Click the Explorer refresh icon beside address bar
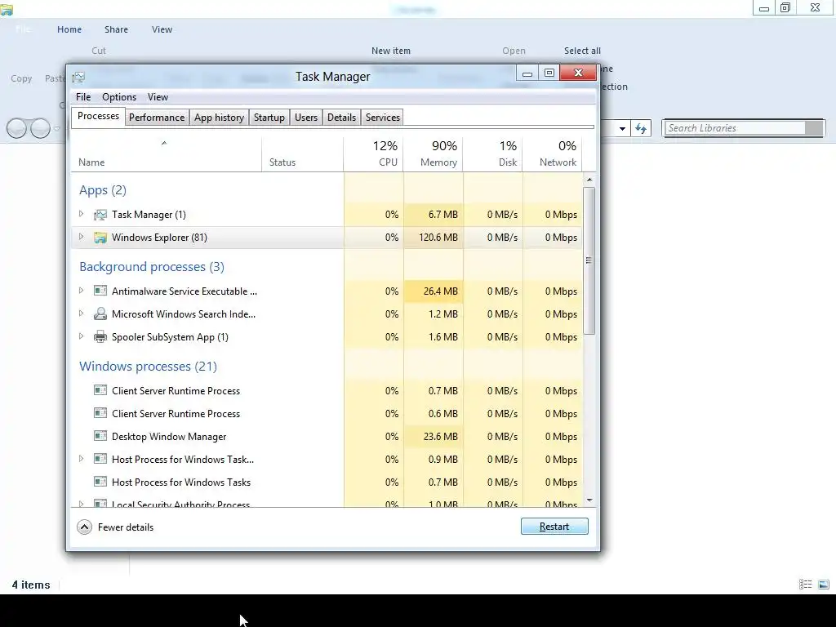 (x=641, y=128)
